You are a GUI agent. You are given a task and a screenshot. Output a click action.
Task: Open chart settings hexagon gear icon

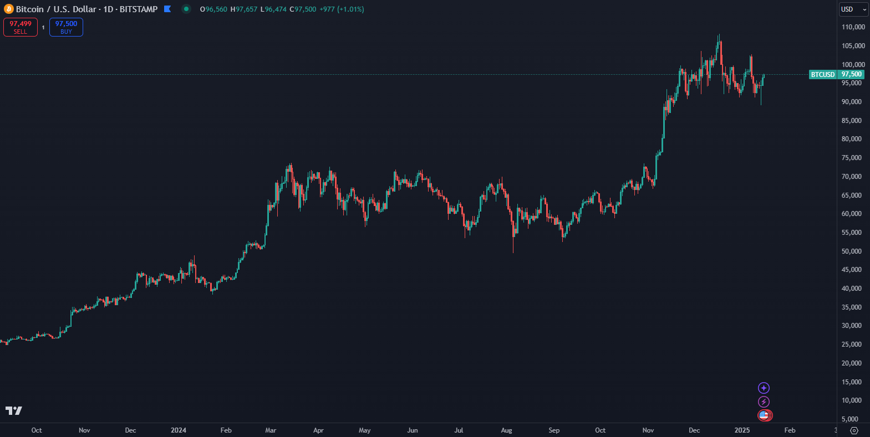click(x=854, y=430)
